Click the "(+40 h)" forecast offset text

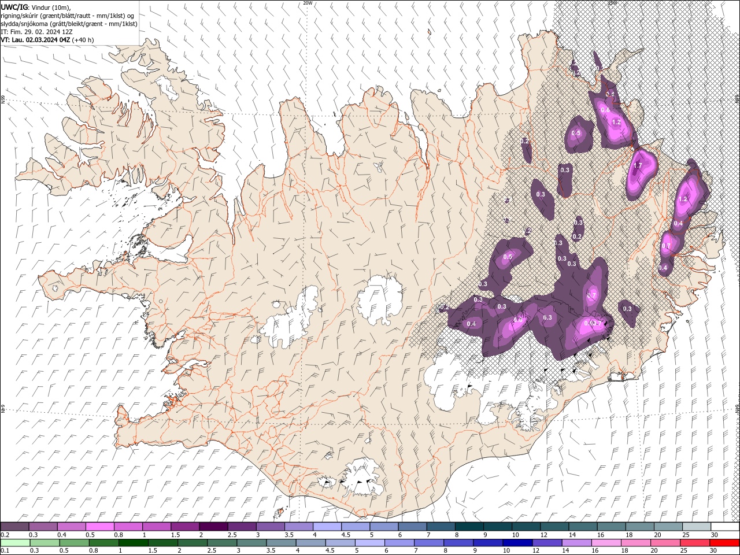(x=83, y=40)
